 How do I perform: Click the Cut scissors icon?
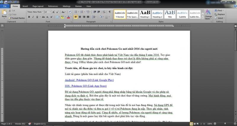click(x=10, y=11)
